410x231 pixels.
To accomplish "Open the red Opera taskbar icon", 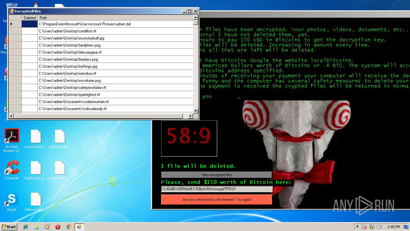I will click(x=58, y=227).
